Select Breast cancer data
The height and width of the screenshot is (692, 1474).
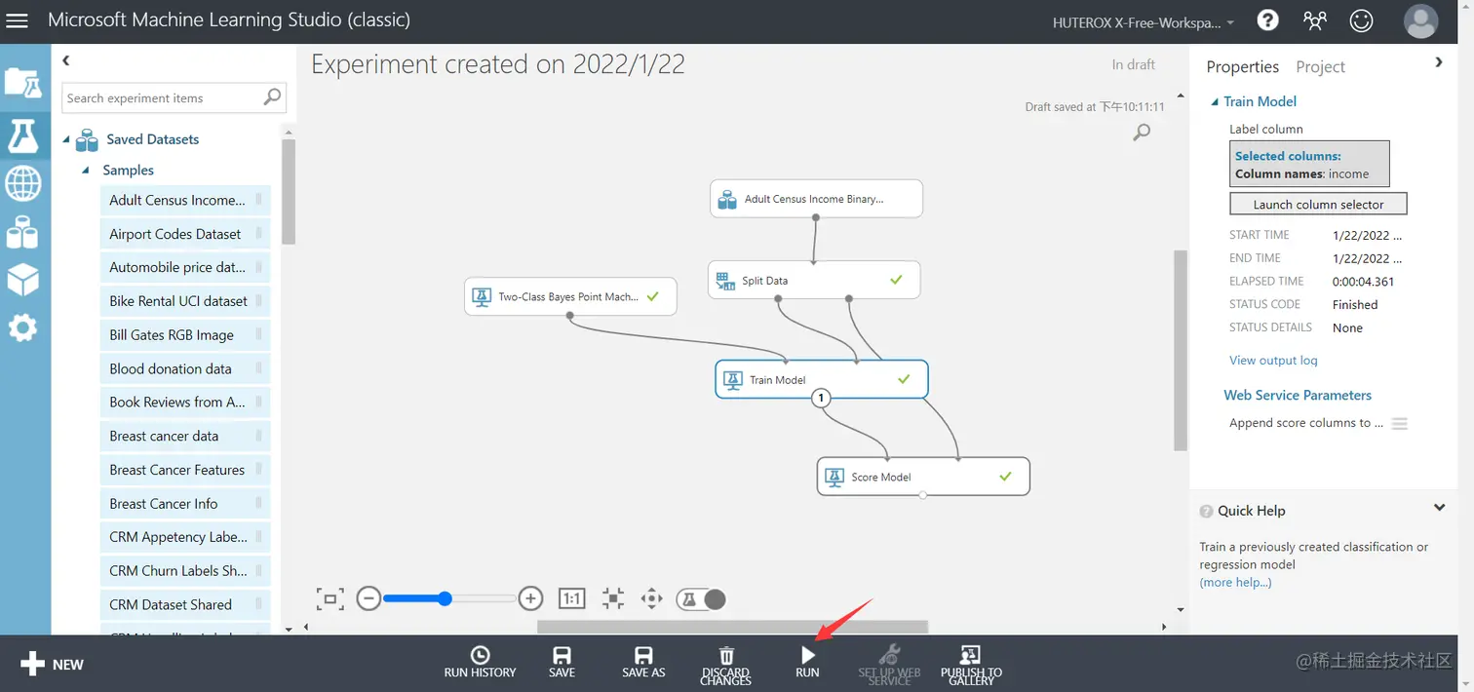tap(185, 436)
